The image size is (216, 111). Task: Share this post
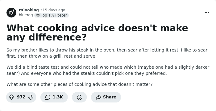point(106,97)
